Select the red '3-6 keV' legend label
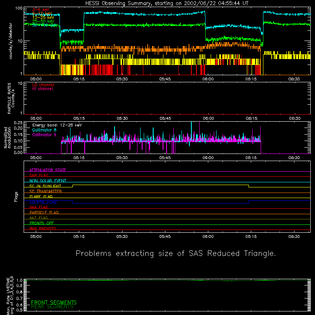Viewport: 315px width, 315px height. point(41,9)
